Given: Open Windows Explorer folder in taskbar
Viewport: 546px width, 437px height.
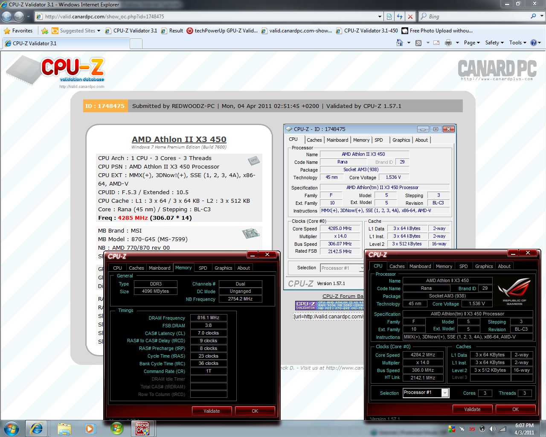Looking at the screenshot, I should (x=64, y=428).
